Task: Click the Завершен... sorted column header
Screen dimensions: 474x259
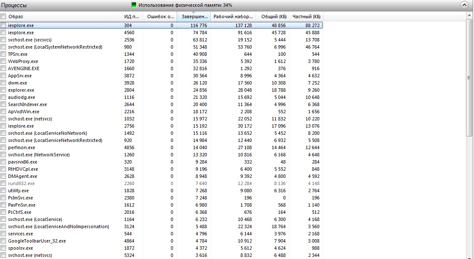Action: (194, 16)
